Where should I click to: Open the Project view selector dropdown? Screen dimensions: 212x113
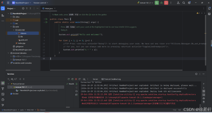pos(11,8)
